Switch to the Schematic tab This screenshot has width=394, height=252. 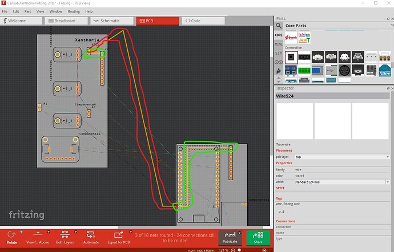[111, 21]
